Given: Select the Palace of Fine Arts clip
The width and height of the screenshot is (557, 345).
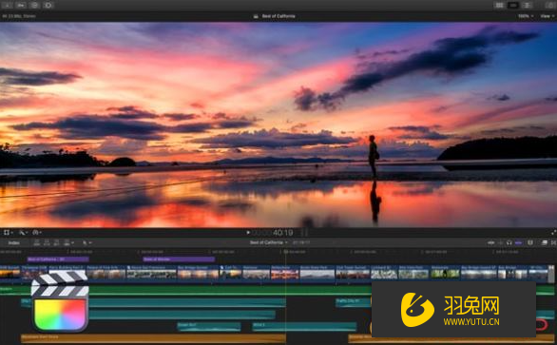Looking at the screenshot, I should coord(106,273).
